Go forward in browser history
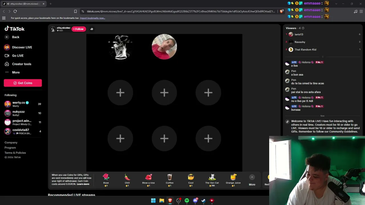The height and width of the screenshot is (205, 365). coord(9,11)
